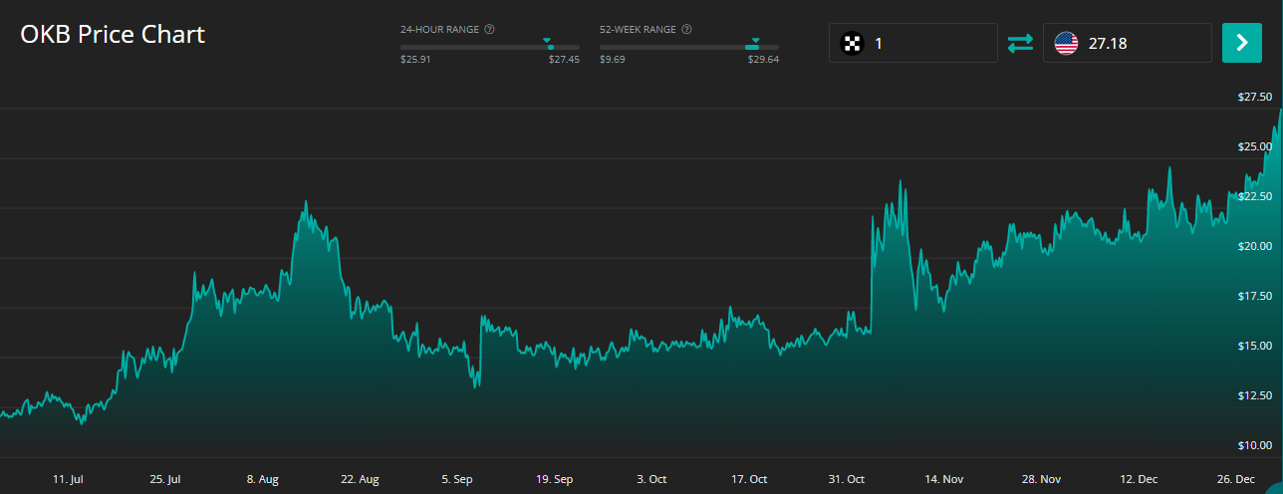Click the 52-week range slider marker
This screenshot has height=494, width=1283.
click(755, 41)
